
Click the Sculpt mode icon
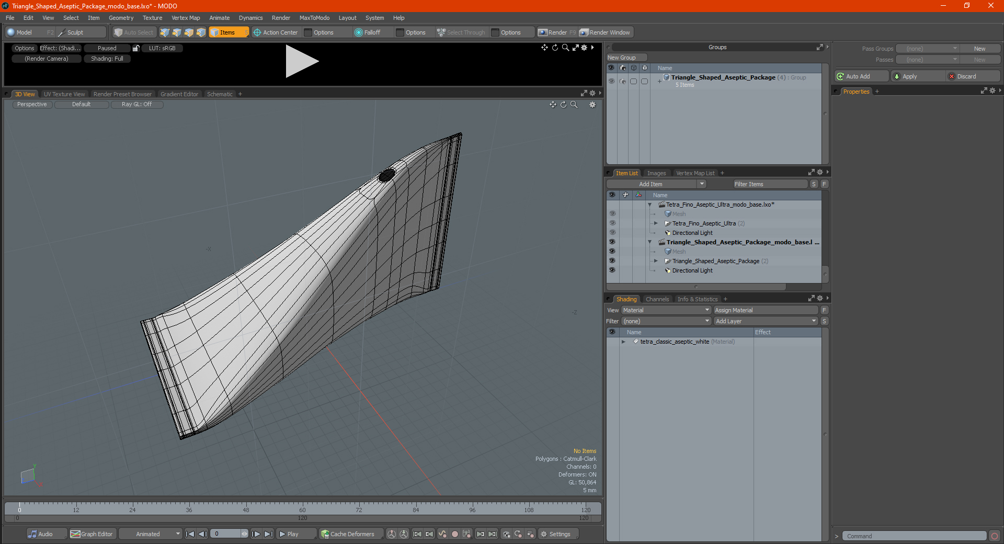pyautogui.click(x=62, y=32)
